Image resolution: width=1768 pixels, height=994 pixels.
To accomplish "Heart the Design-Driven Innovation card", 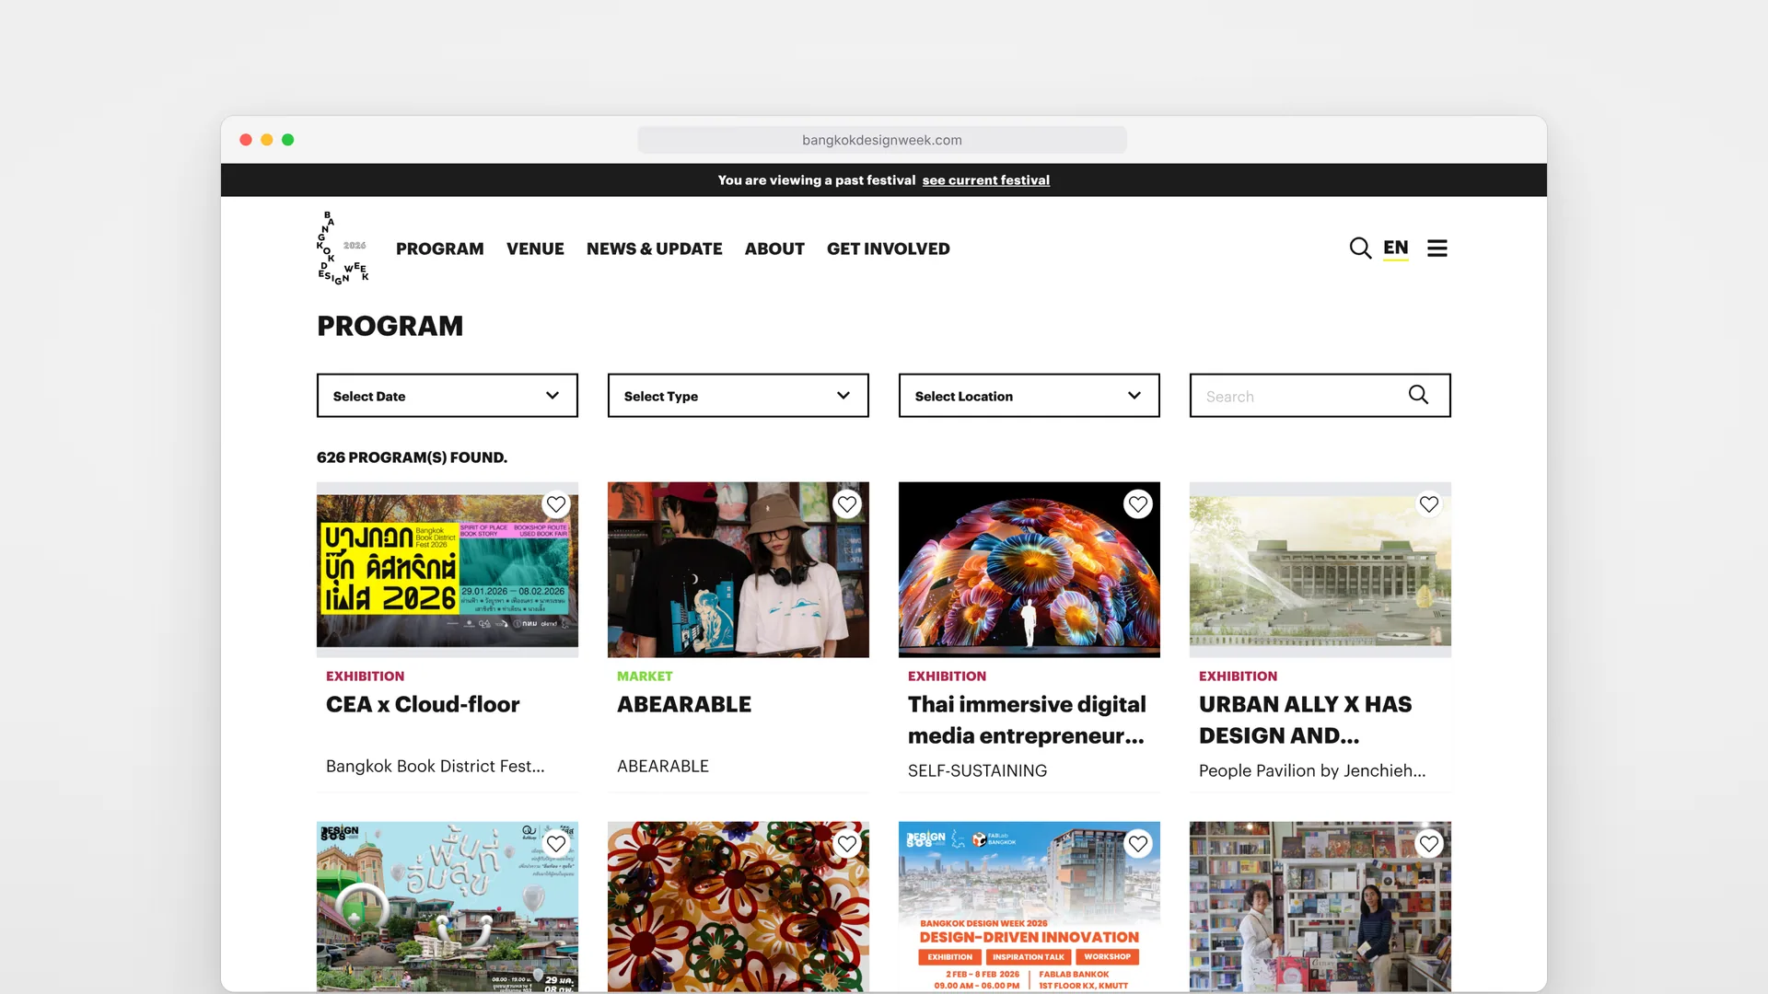I will pyautogui.click(x=1138, y=844).
